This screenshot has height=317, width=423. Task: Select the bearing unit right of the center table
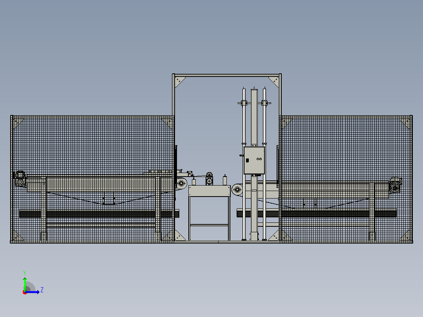[x=237, y=189]
